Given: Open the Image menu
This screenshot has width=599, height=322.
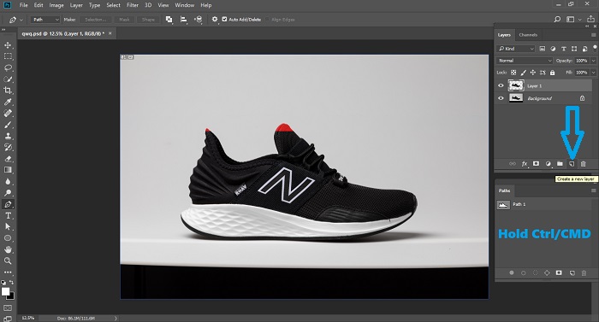Looking at the screenshot, I should tap(56, 5).
